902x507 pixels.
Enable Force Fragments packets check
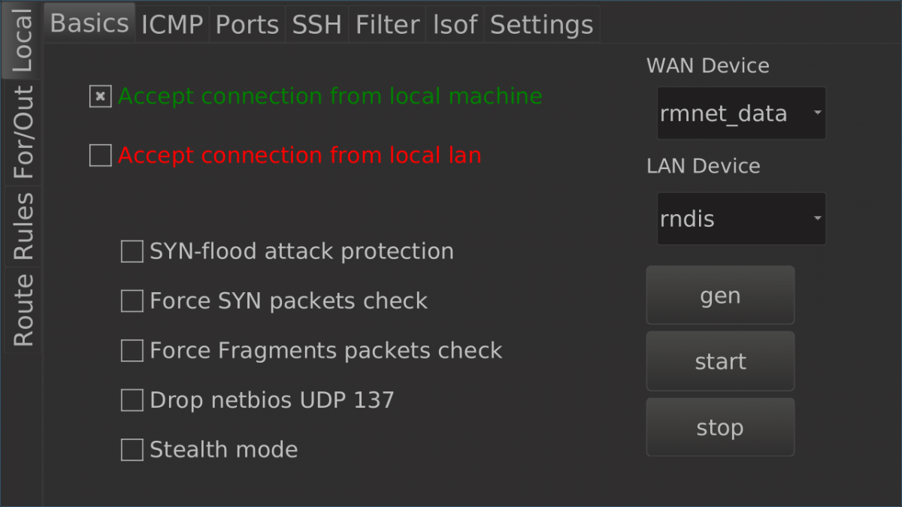click(x=132, y=351)
